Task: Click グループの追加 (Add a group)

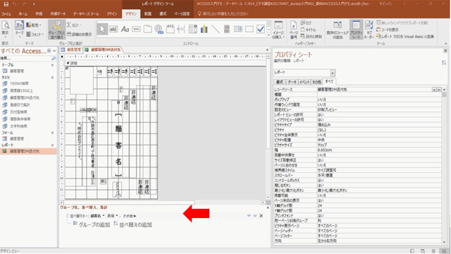Action: (92, 224)
